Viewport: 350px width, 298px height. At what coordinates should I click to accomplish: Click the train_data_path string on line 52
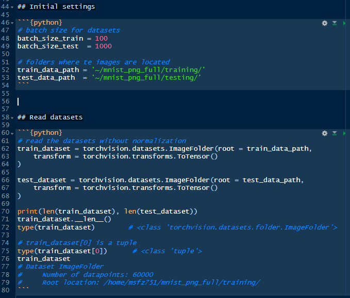148,70
